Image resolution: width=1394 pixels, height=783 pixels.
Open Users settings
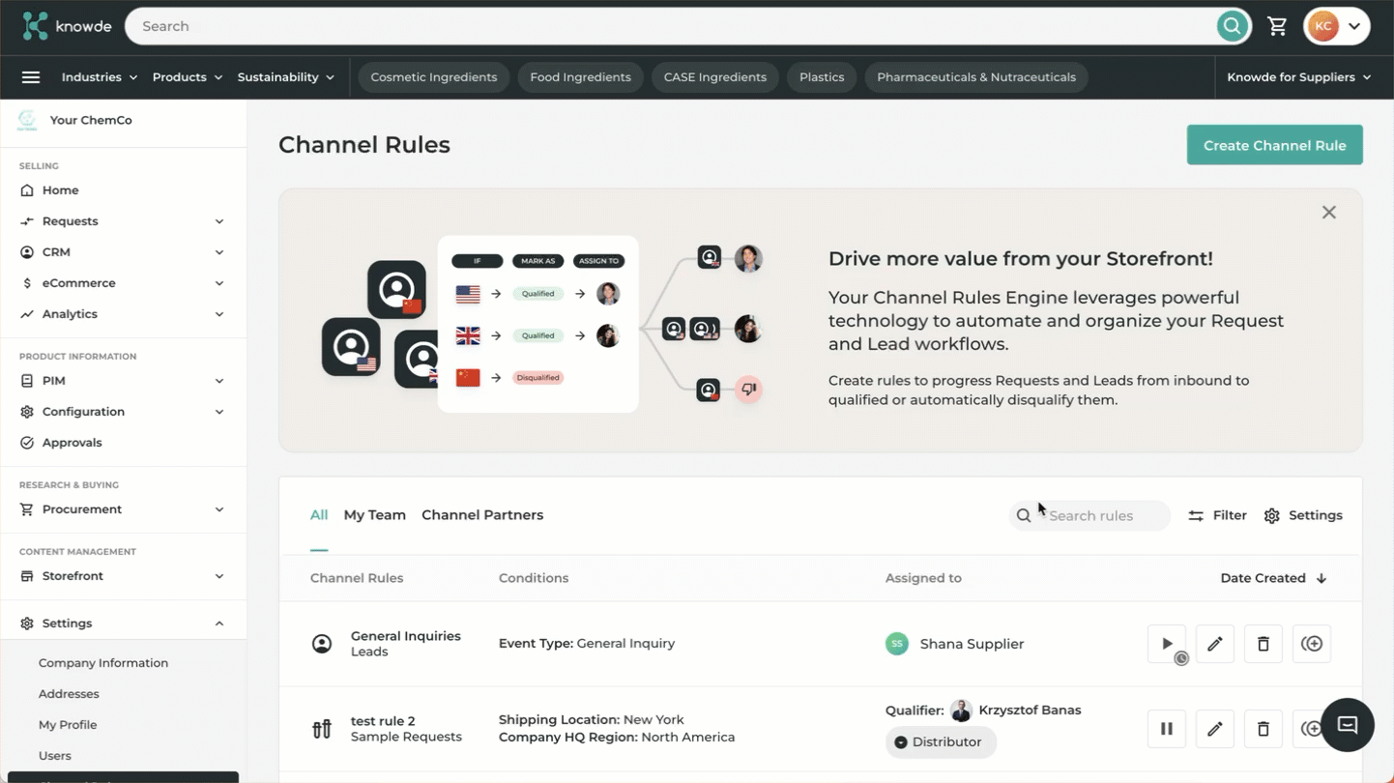[55, 756]
